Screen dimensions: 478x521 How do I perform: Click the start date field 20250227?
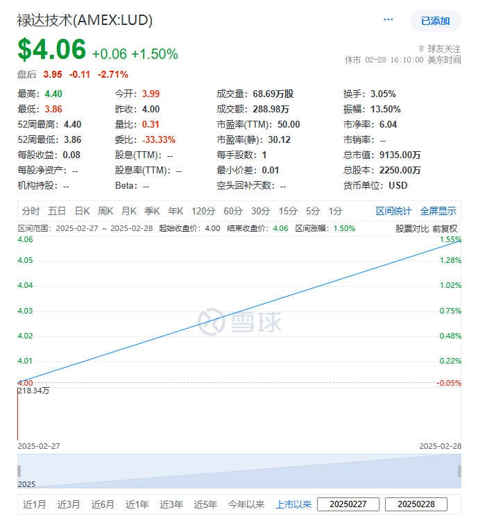point(348,504)
